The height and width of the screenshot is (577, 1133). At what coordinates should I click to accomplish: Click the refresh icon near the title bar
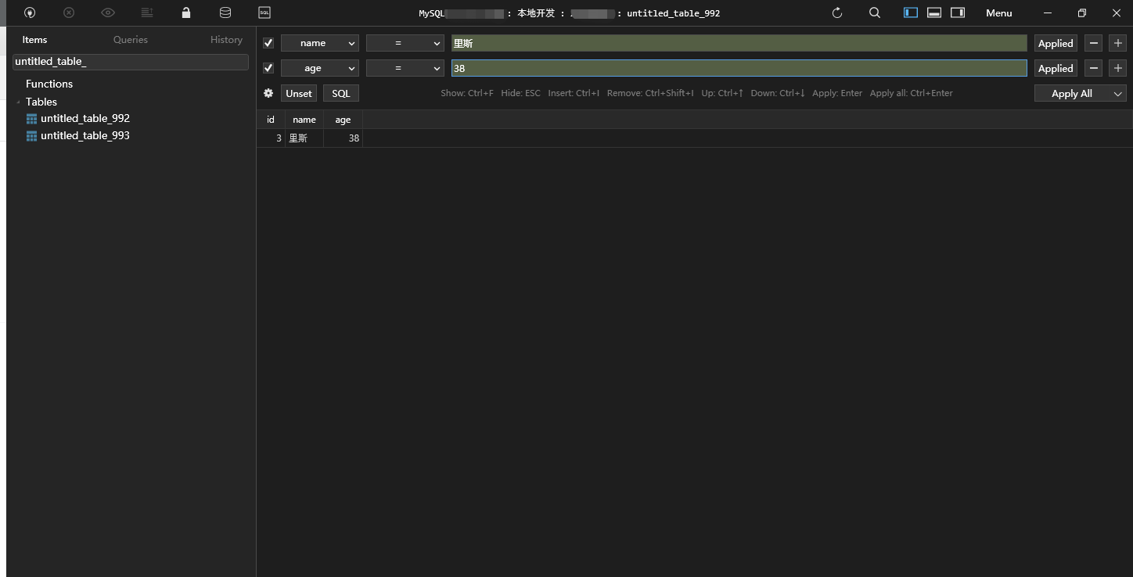pyautogui.click(x=836, y=13)
